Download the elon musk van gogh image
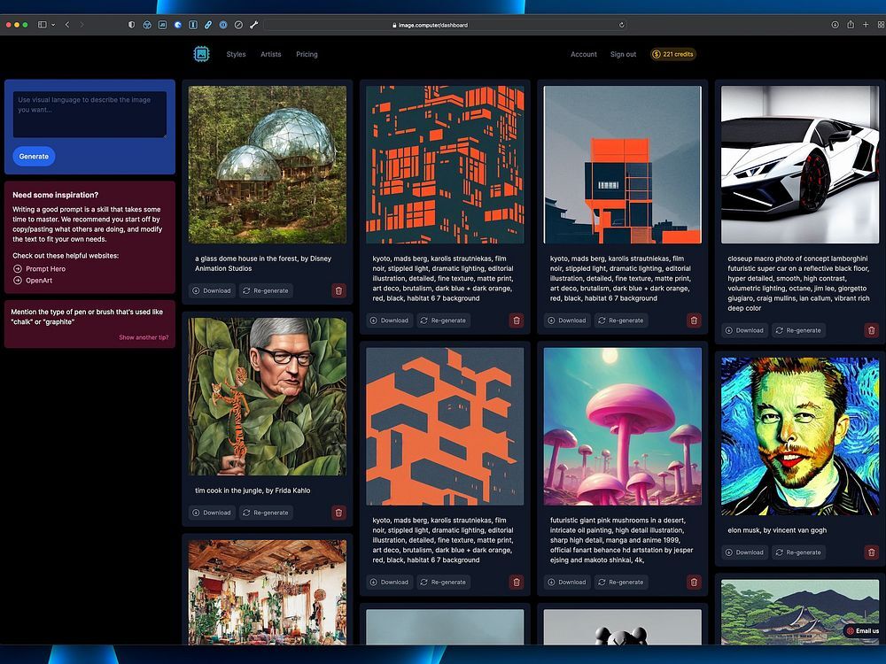886x664 pixels. point(745,552)
